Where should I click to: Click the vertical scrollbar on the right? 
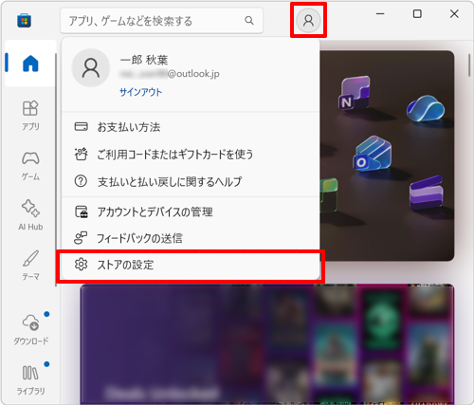[469, 65]
